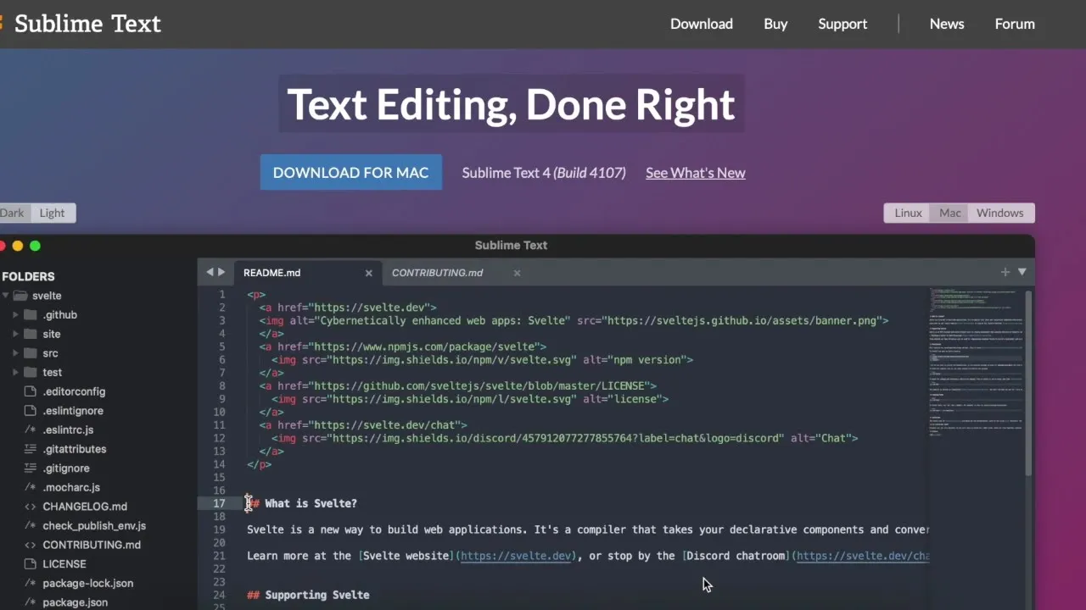
Task: Click line number 17 in gutter
Action: 219,503
